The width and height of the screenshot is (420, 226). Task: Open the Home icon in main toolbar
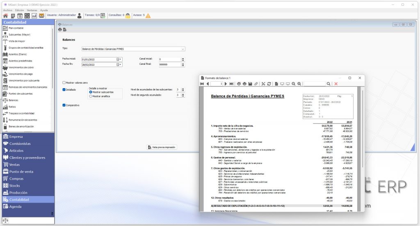(x=5, y=16)
